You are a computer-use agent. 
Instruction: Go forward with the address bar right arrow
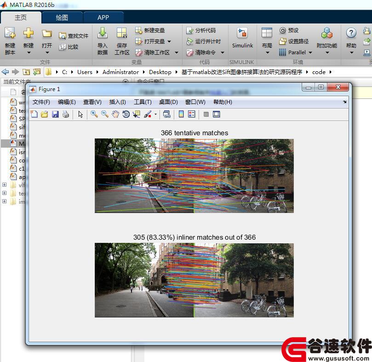click(16, 72)
